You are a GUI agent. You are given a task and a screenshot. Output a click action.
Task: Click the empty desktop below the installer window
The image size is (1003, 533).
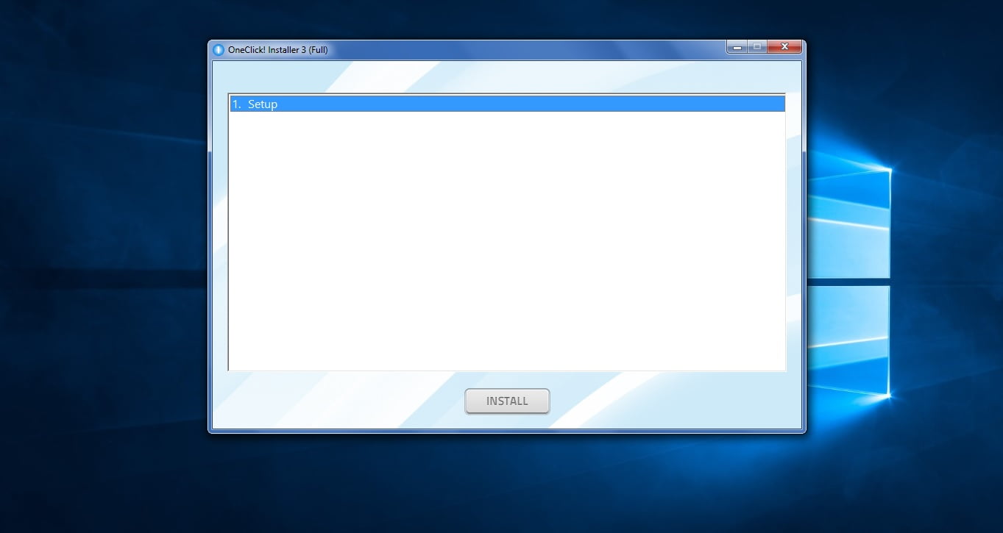coord(506,482)
